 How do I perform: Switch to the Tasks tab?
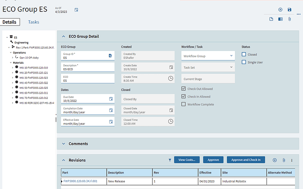34,22
